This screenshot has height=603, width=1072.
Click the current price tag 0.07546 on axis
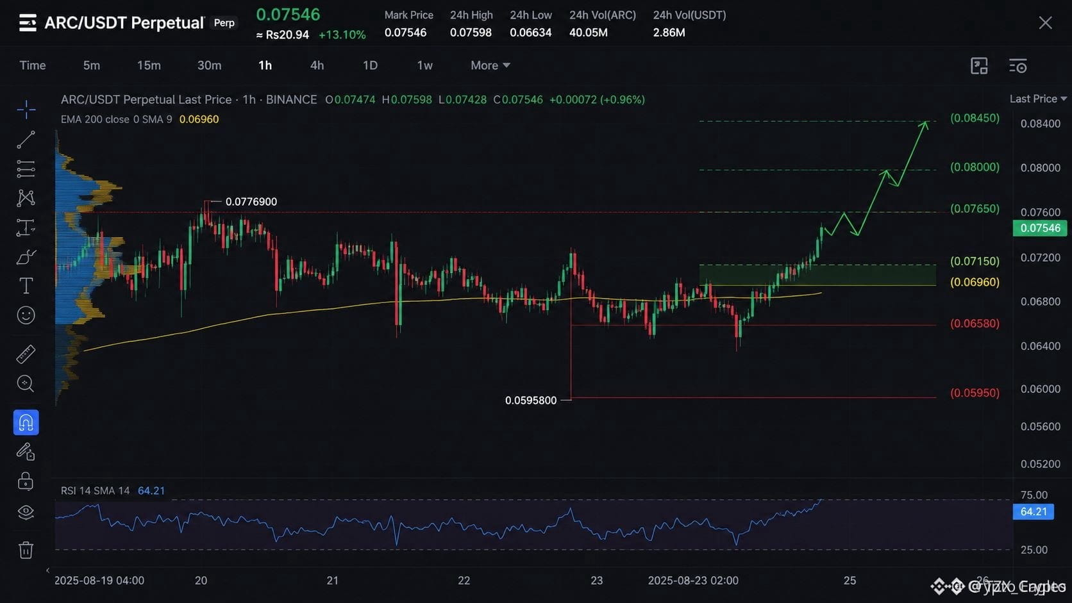click(x=1040, y=228)
